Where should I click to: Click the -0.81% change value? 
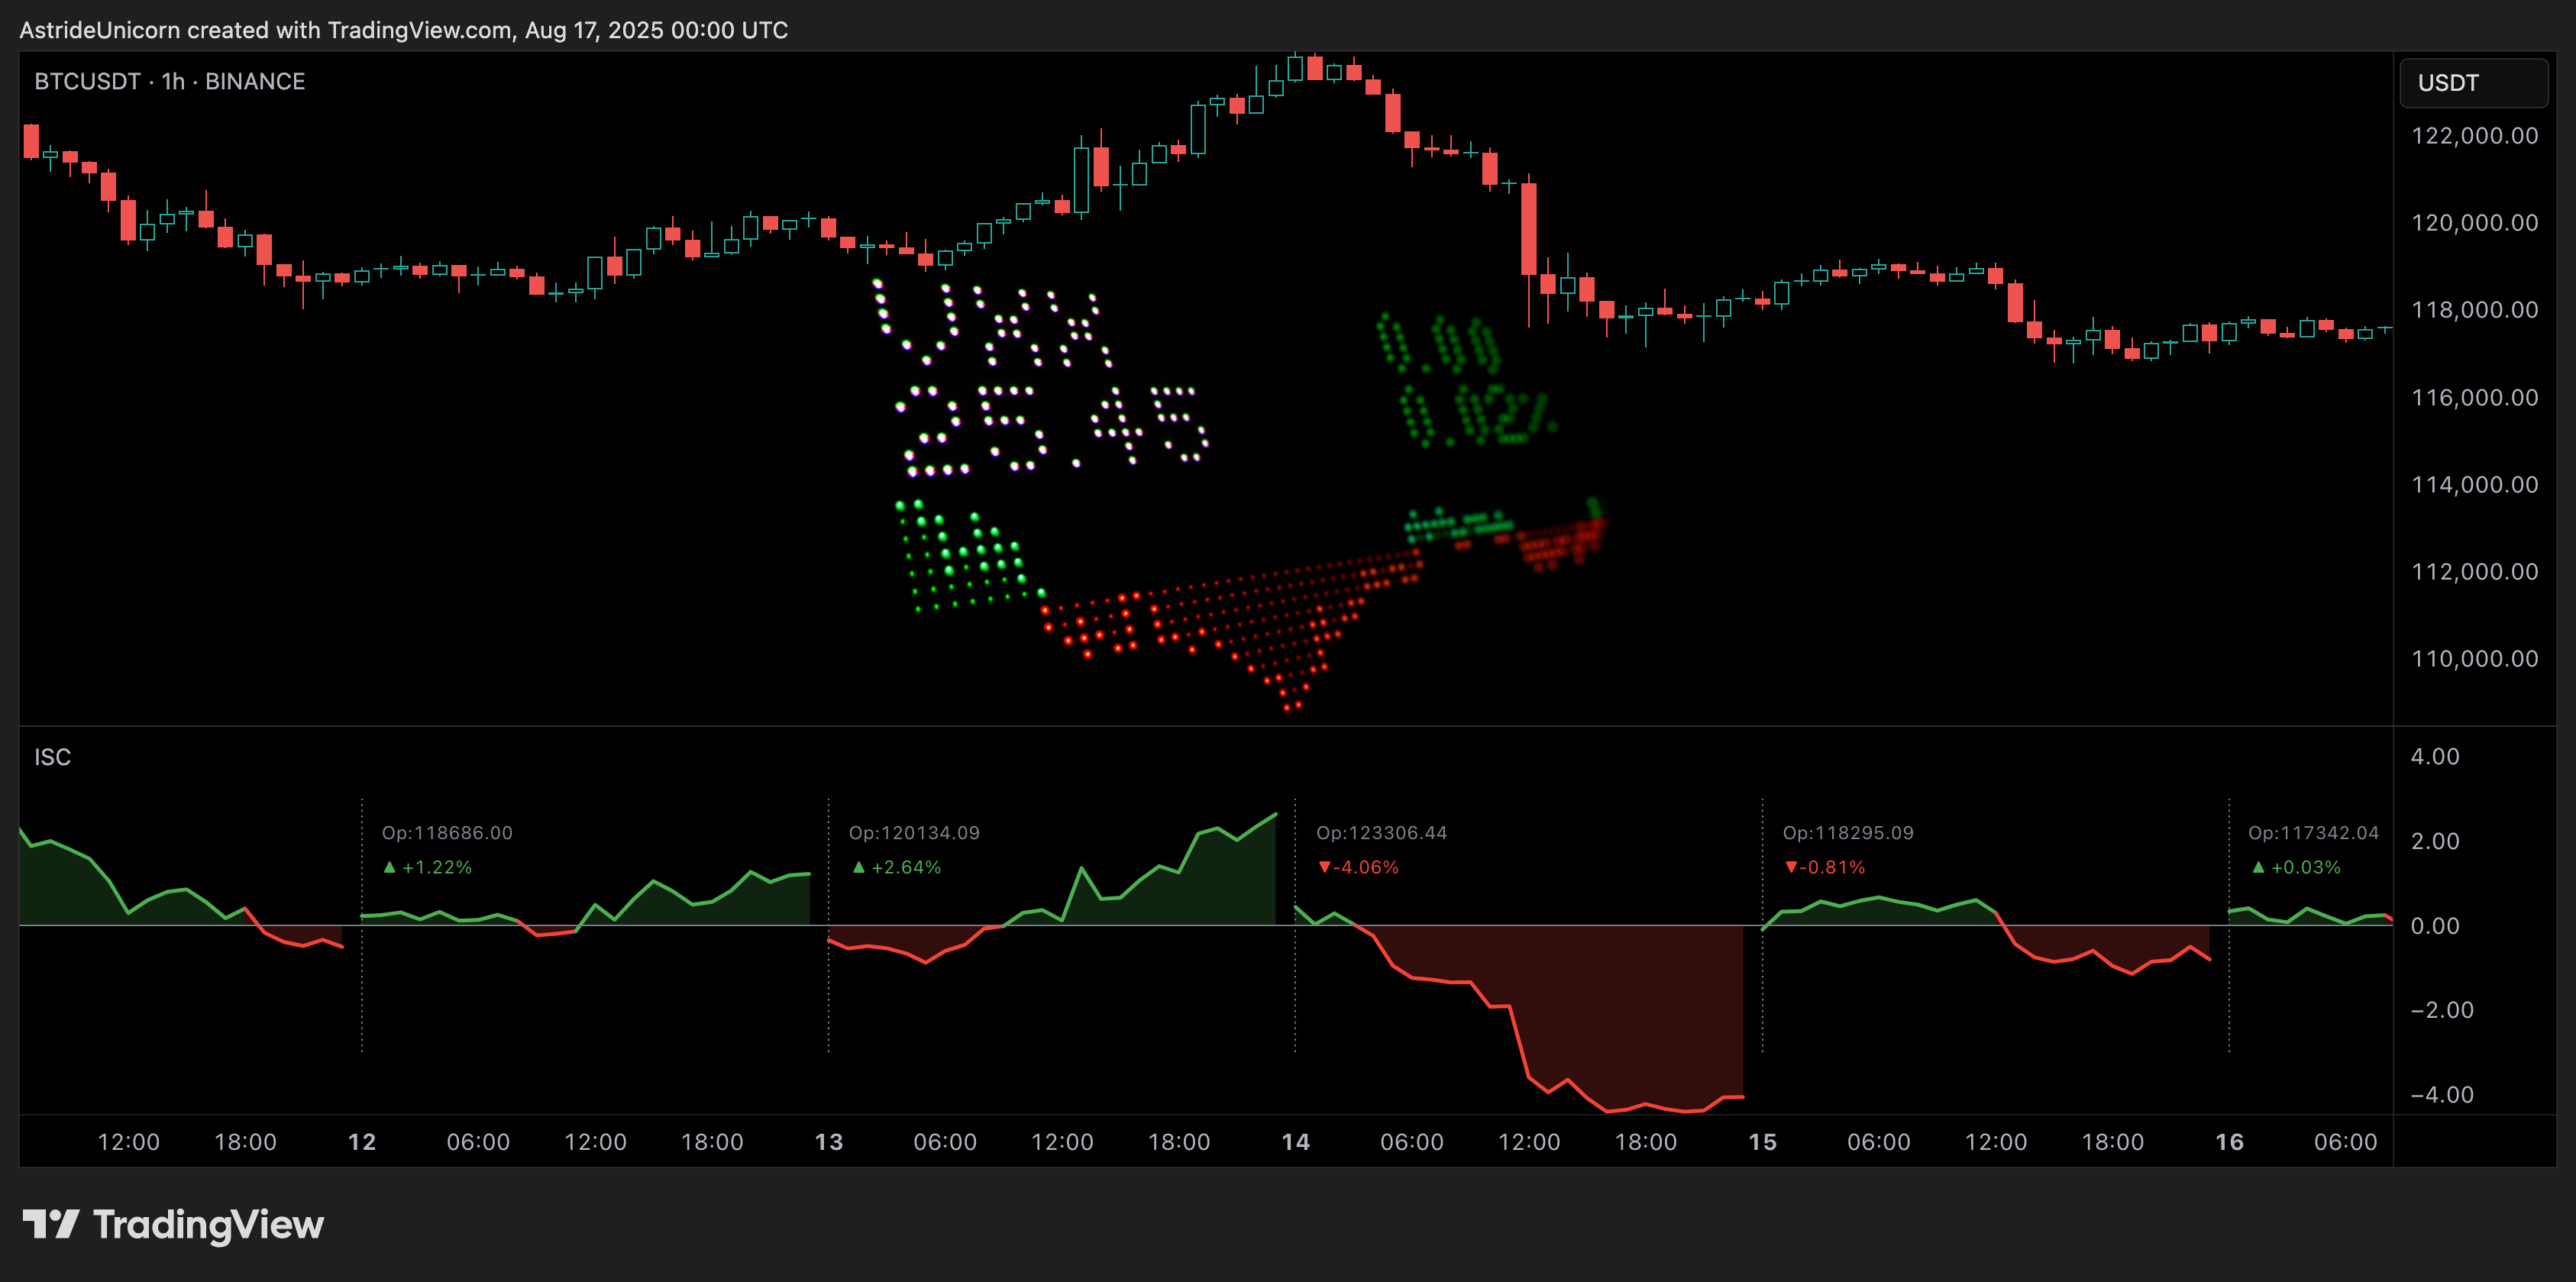(x=1826, y=867)
